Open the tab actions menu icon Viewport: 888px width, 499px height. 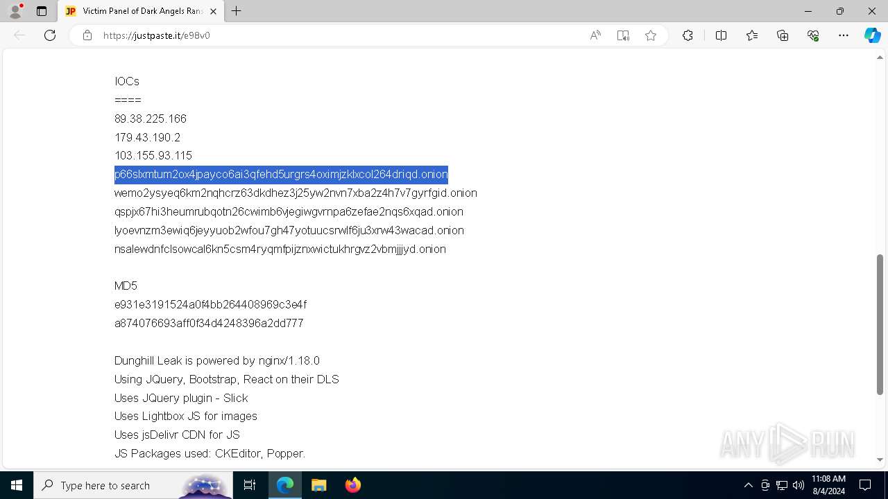pyautogui.click(x=42, y=11)
